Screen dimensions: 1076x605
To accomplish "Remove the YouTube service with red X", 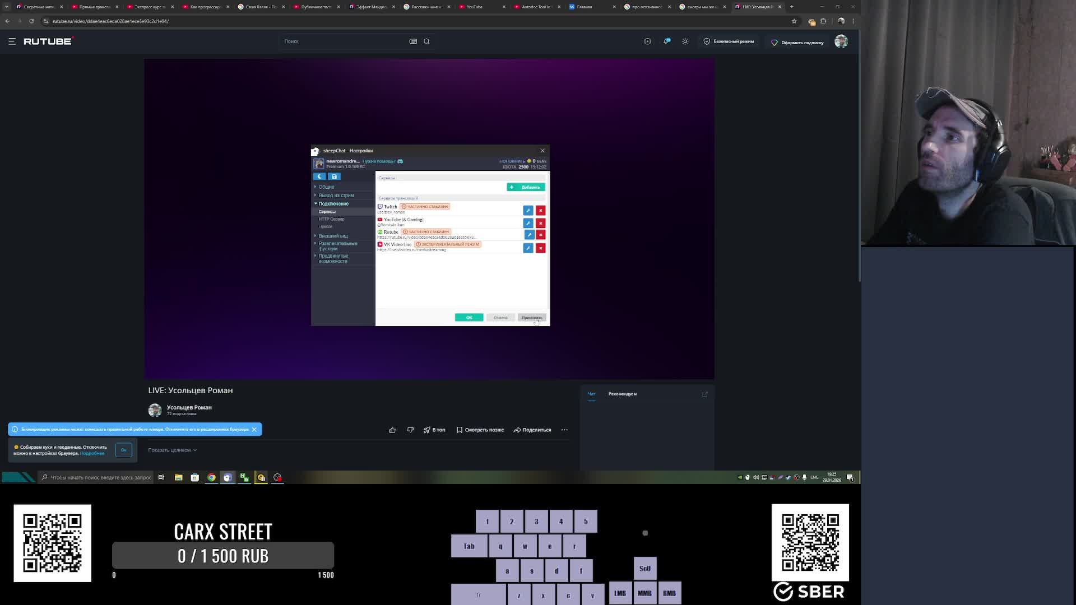I will click(540, 223).
